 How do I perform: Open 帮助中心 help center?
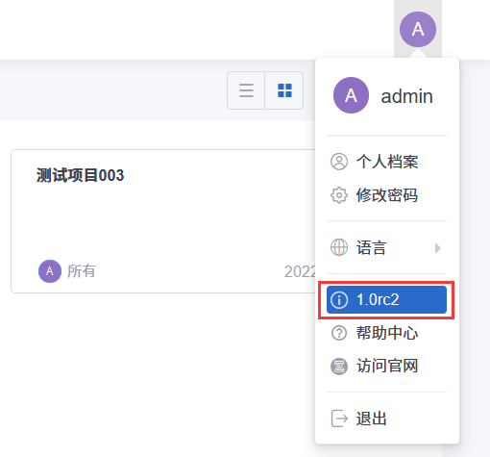[x=386, y=333]
